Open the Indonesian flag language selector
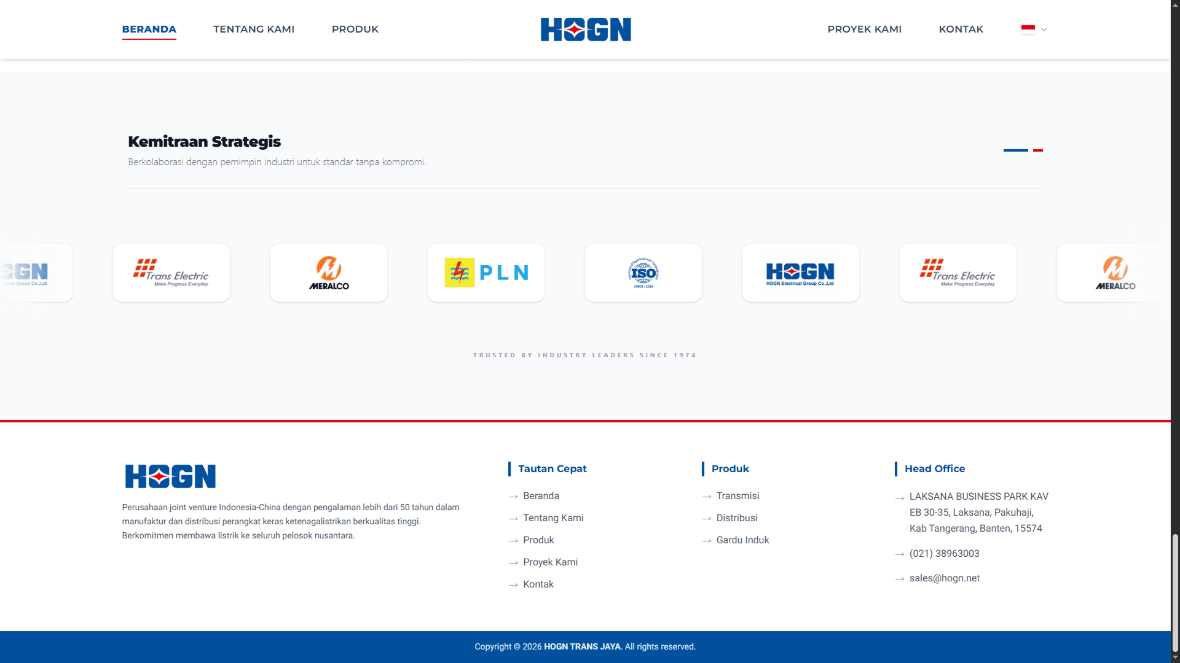This screenshot has width=1180, height=663. 1034,29
